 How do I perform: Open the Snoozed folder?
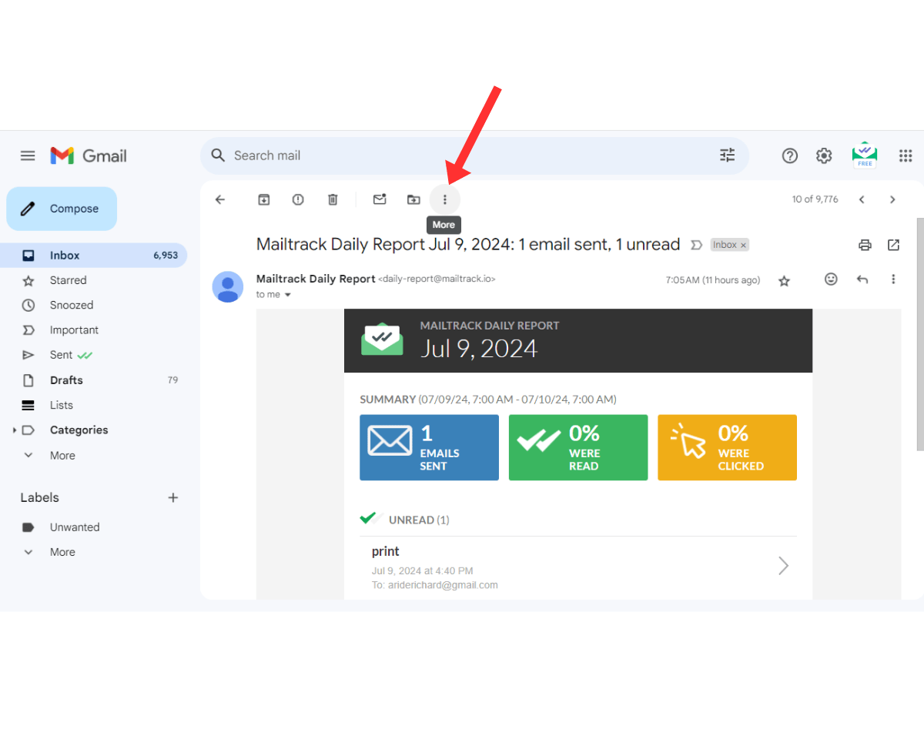(93, 305)
